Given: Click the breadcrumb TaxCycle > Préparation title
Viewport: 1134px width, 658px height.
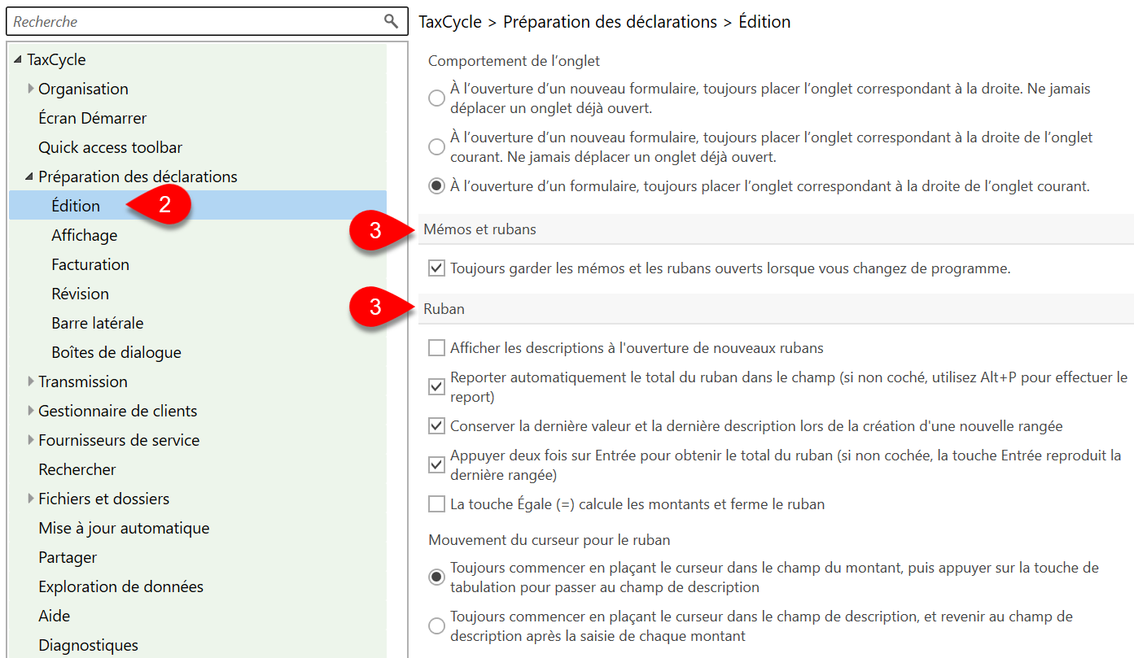Looking at the screenshot, I should (604, 22).
